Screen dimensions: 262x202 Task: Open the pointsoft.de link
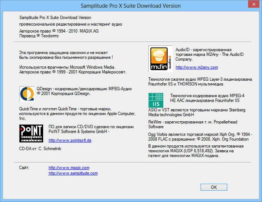tap(70, 140)
